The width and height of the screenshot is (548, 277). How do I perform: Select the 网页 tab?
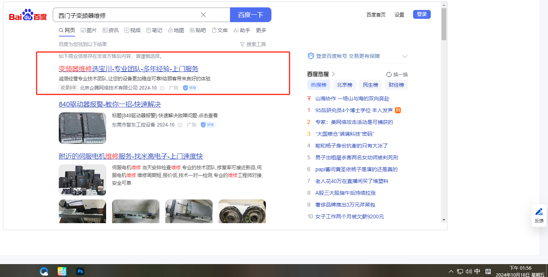pos(67,30)
